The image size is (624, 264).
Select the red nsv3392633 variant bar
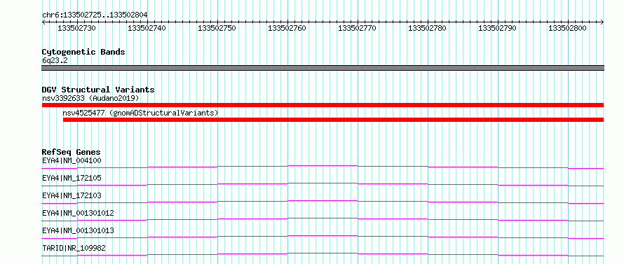click(323, 105)
